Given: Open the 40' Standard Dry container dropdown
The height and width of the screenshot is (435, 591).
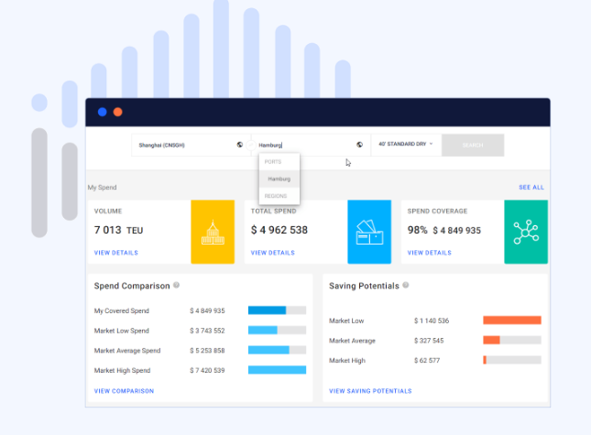Looking at the screenshot, I should click(406, 145).
